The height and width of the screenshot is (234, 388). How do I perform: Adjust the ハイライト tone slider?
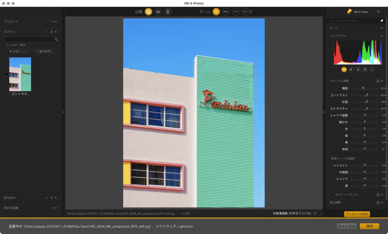pyautogui.click(x=365, y=165)
